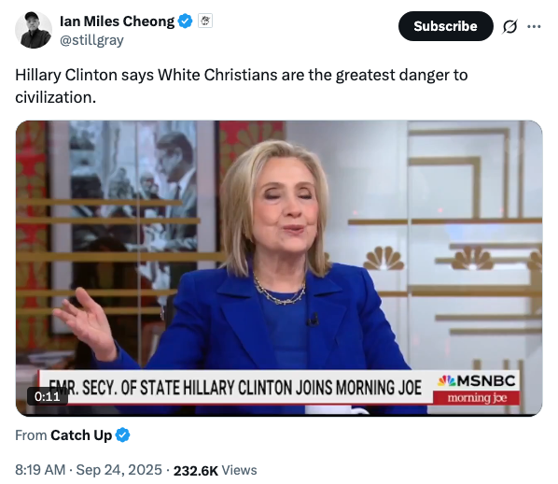Click the MSNBC logo in the video

477,381
